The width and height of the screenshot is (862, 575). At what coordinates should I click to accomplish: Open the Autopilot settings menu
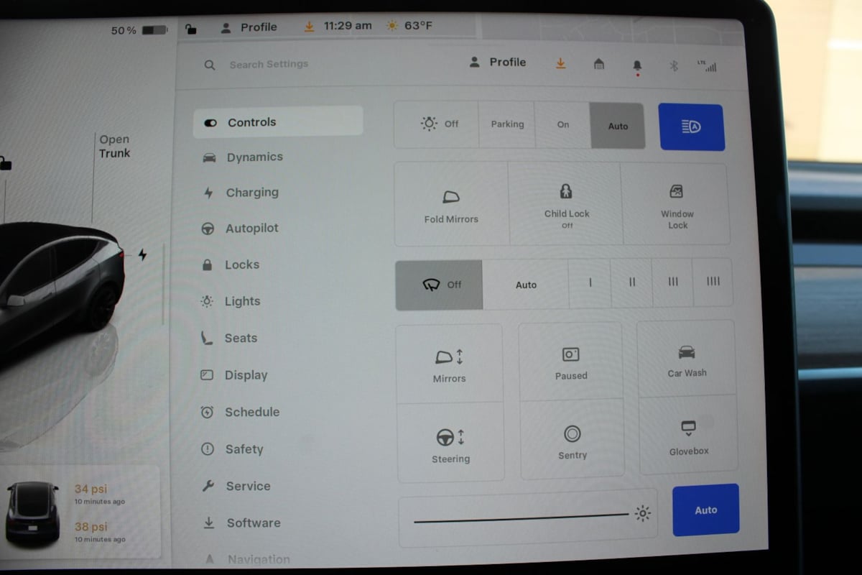point(251,229)
